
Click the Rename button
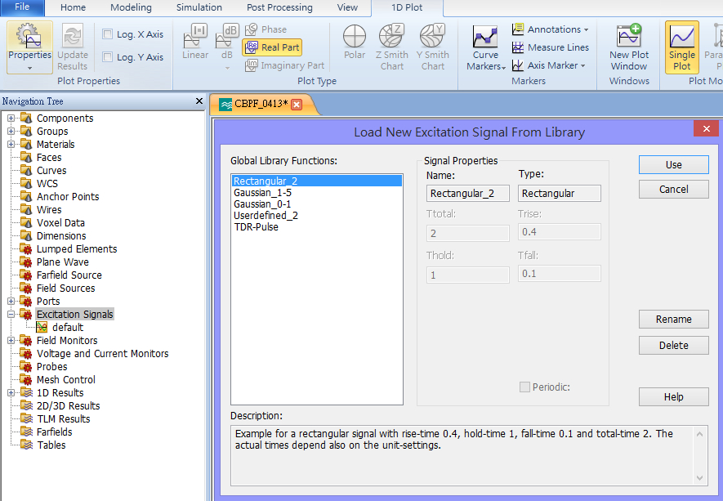pos(673,320)
